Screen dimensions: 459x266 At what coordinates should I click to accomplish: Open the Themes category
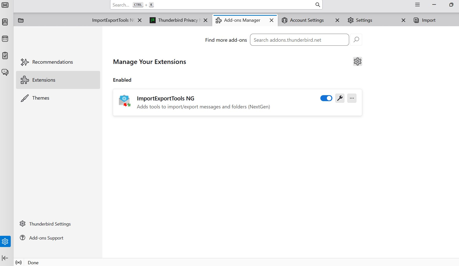58,98
